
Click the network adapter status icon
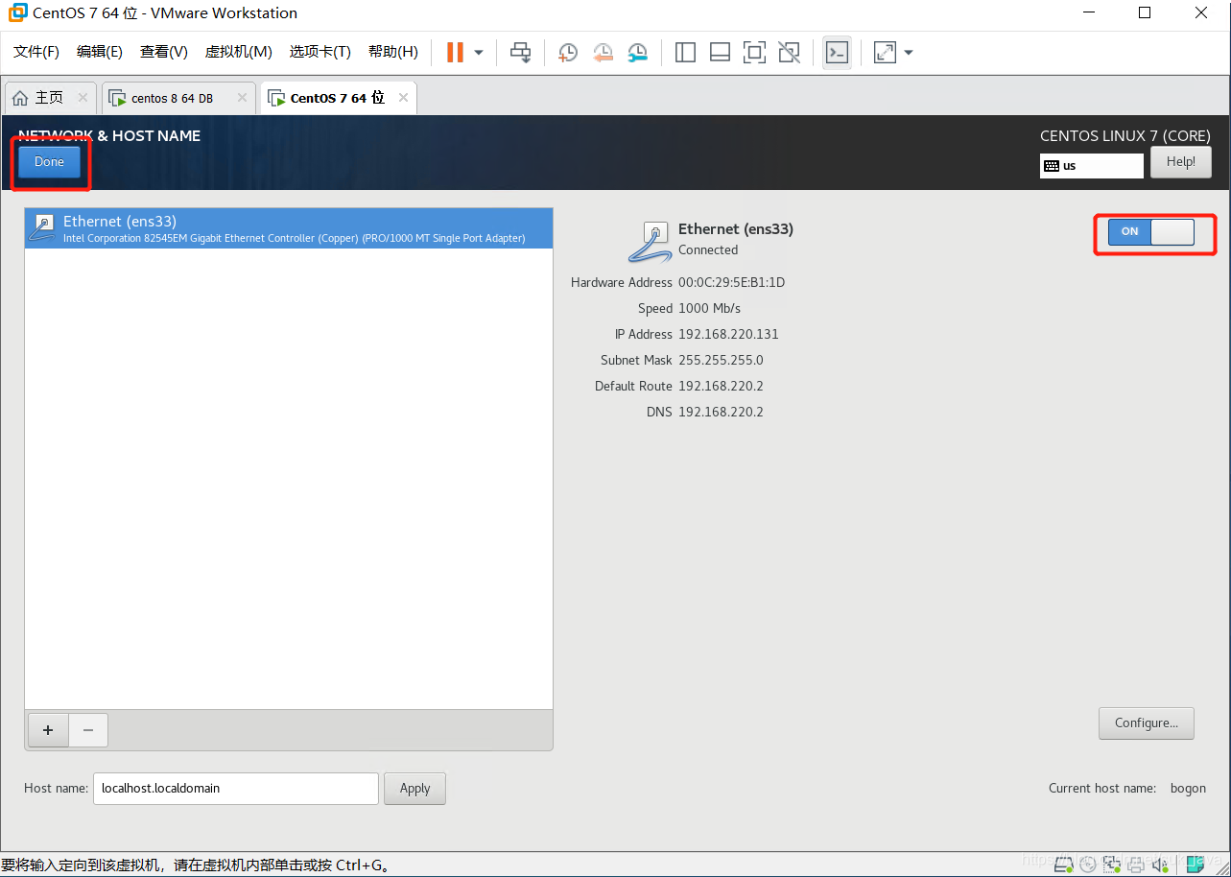tap(1113, 865)
